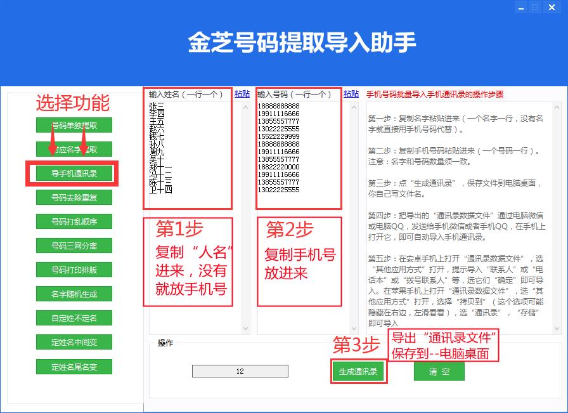Open the 导手机通讯录 highlighted function

[x=74, y=173]
